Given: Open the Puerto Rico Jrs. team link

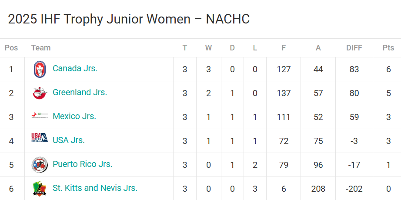Looking at the screenshot, I should pyautogui.click(x=83, y=164).
